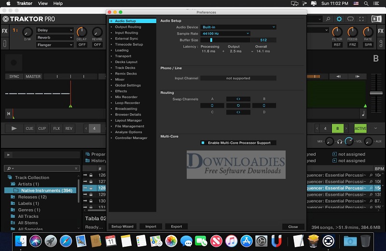The width and height of the screenshot is (386, 251).
Task: Click the headphones cue icon in mixer
Action: 340,141
